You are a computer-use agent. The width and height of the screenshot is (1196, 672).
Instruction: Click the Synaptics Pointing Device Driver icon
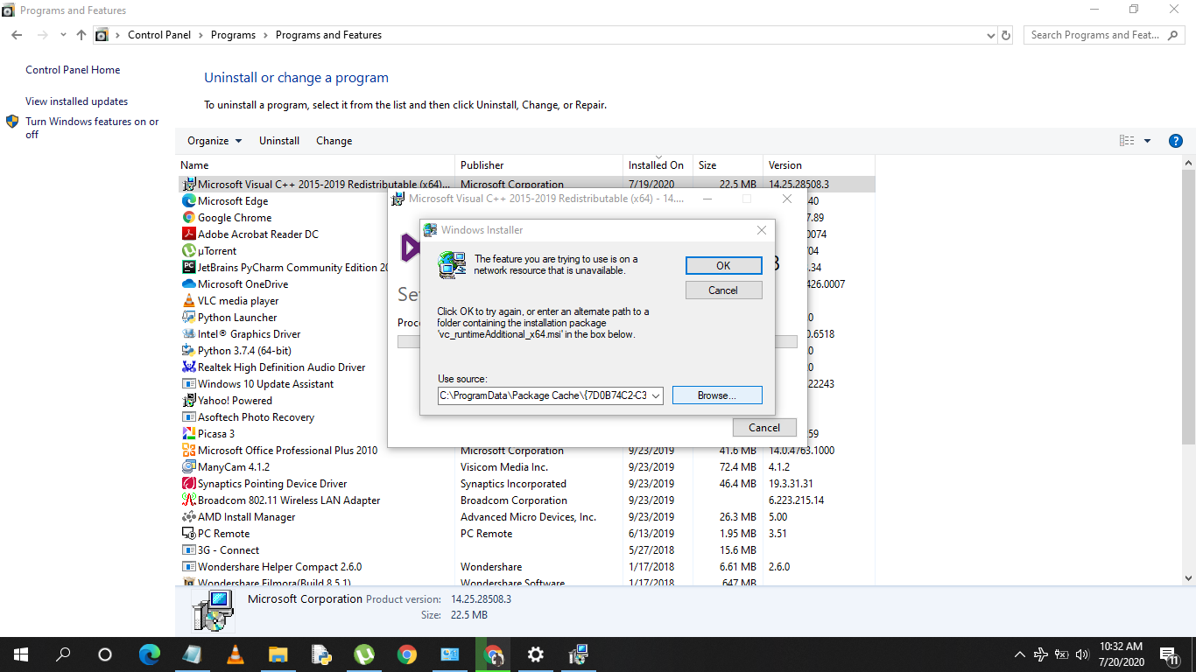(x=188, y=484)
